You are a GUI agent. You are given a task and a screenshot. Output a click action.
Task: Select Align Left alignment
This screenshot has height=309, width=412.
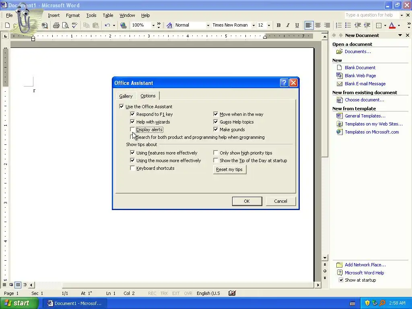point(309,25)
